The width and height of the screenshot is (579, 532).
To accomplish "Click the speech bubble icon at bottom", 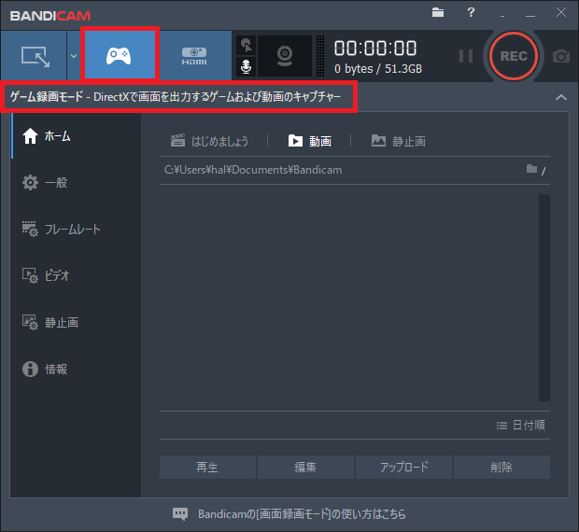I will coord(180,514).
